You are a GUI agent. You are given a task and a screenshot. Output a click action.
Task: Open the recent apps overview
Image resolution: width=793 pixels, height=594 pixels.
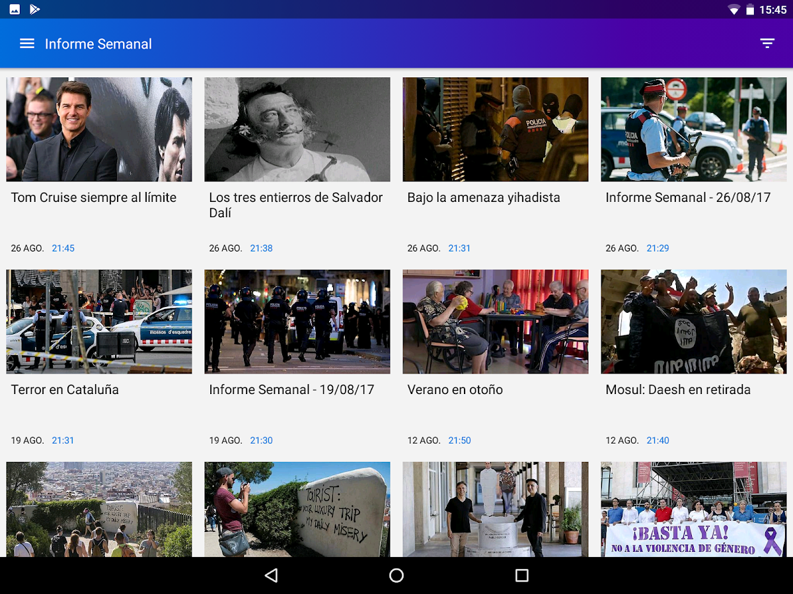pyautogui.click(x=522, y=576)
